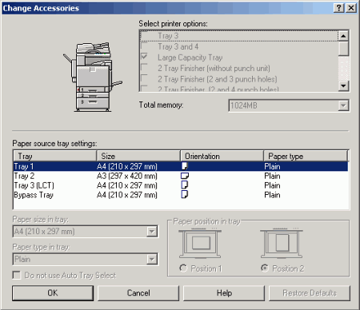The image size is (360, 310).
Task: Click the Position 2 tray diagram
Action: 282,244
